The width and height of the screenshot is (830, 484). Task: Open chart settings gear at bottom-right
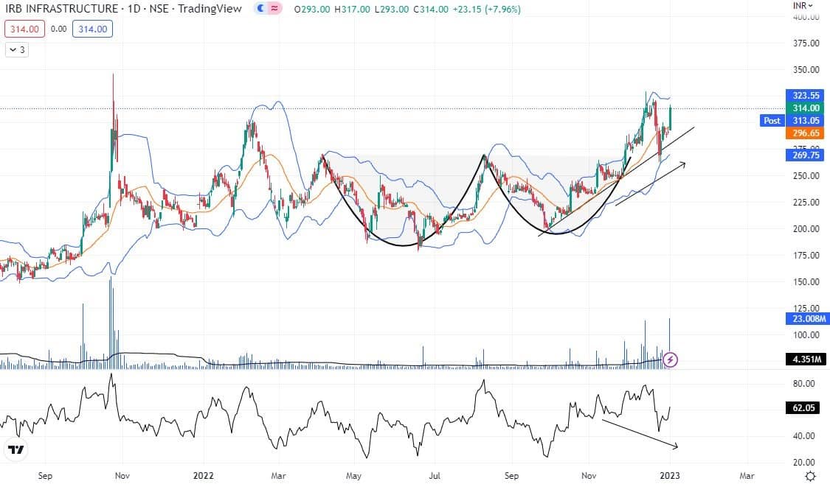coord(810,476)
